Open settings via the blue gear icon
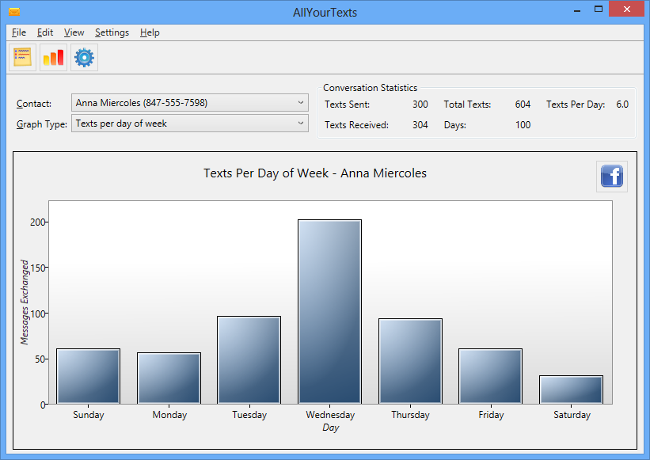The image size is (650, 460). [x=84, y=57]
